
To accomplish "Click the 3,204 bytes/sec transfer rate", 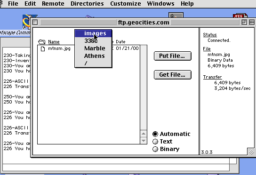I will point(232,88).
